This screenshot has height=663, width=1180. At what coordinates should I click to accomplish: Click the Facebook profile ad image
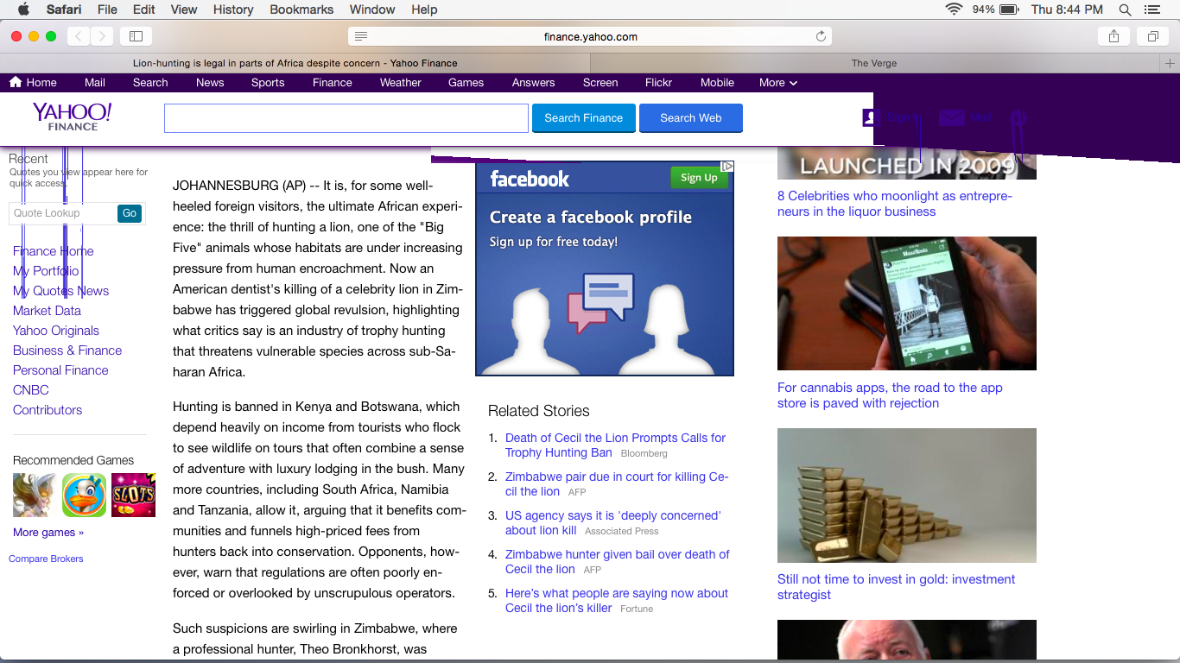tap(605, 268)
